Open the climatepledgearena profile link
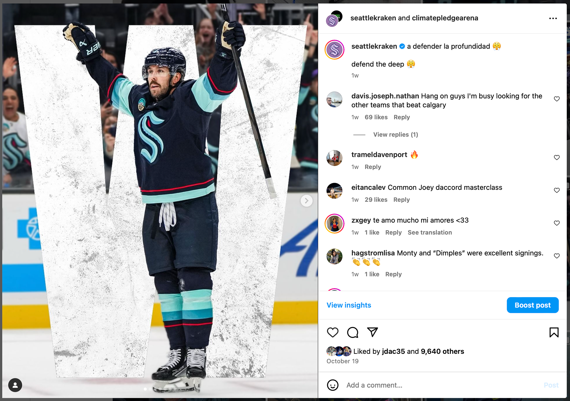 (445, 18)
